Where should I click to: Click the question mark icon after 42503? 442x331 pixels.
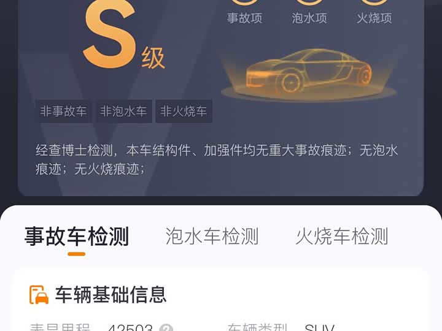pos(166,328)
